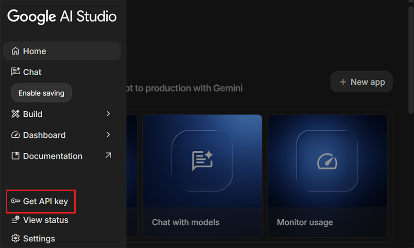Click the Settings gear icon
Viewport: 414px width, 248px height.
[x=15, y=238]
